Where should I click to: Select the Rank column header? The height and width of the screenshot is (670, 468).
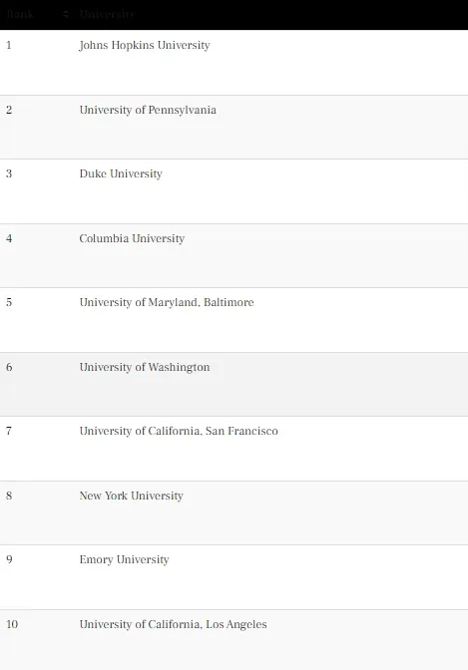[20, 14]
